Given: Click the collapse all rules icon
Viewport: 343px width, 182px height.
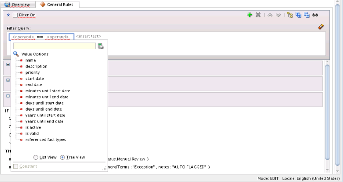Looking at the screenshot, I should [x=307, y=15].
